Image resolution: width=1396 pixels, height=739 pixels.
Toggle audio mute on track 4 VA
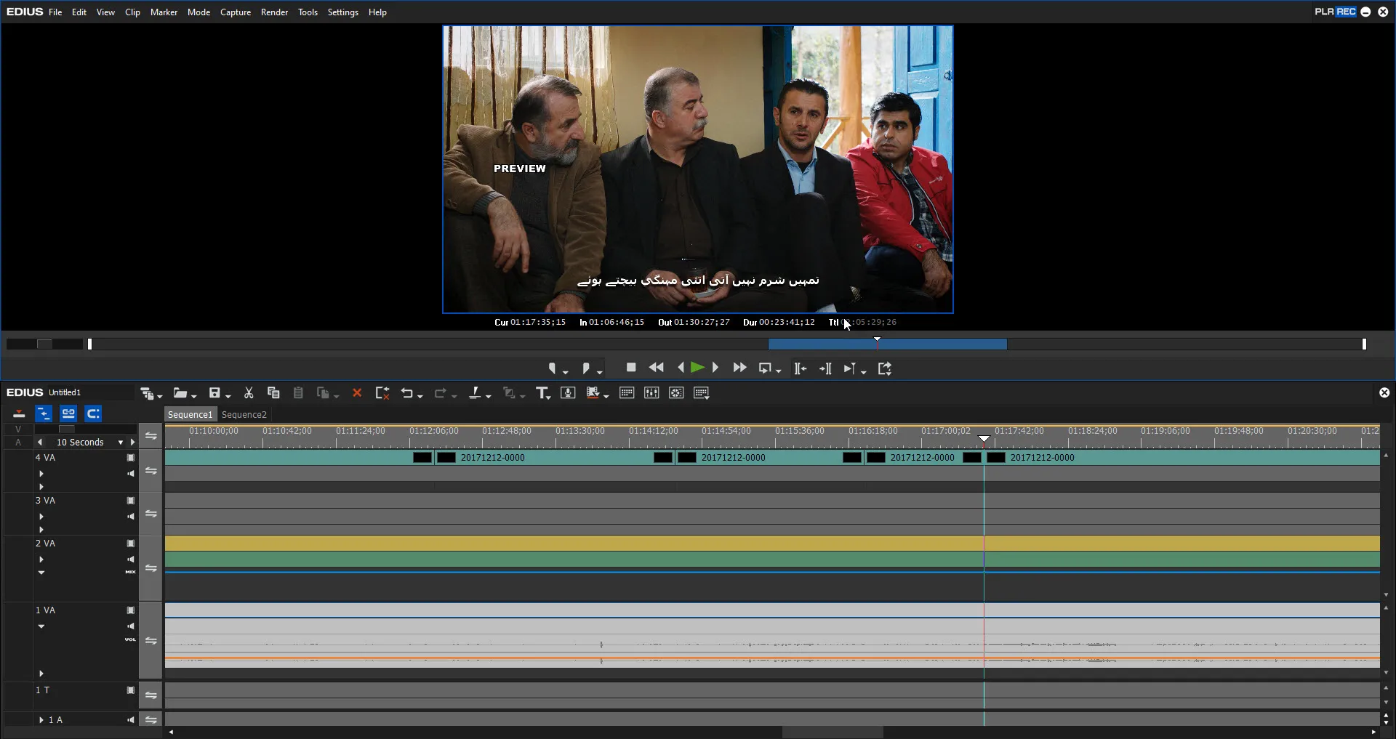[x=131, y=474]
